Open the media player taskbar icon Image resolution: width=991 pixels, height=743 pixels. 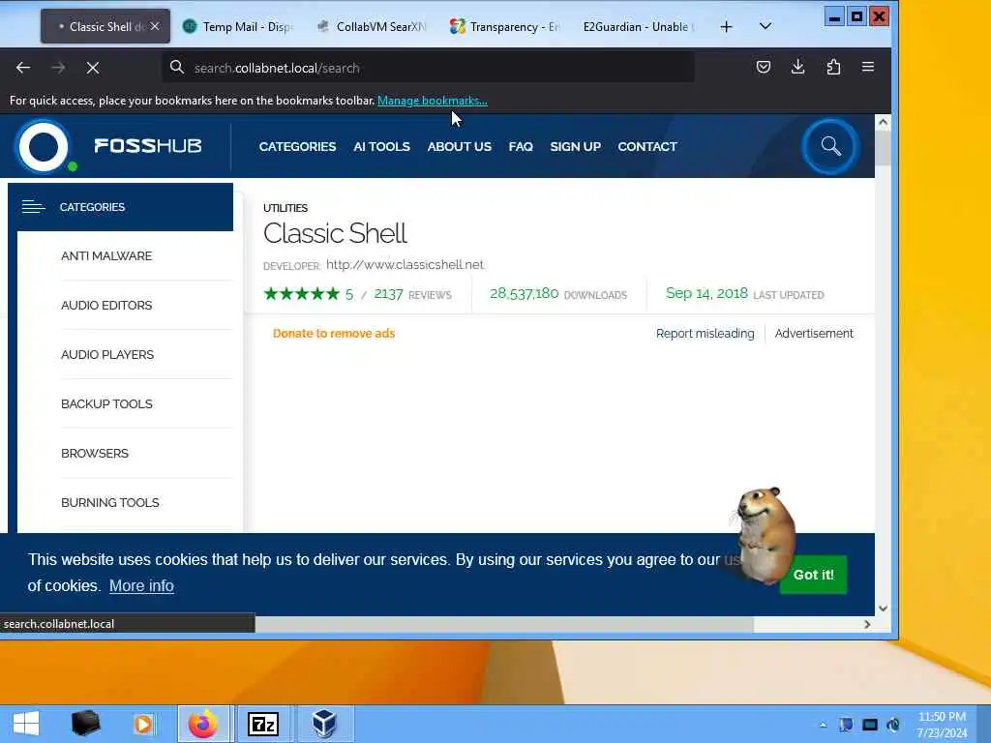(x=143, y=724)
